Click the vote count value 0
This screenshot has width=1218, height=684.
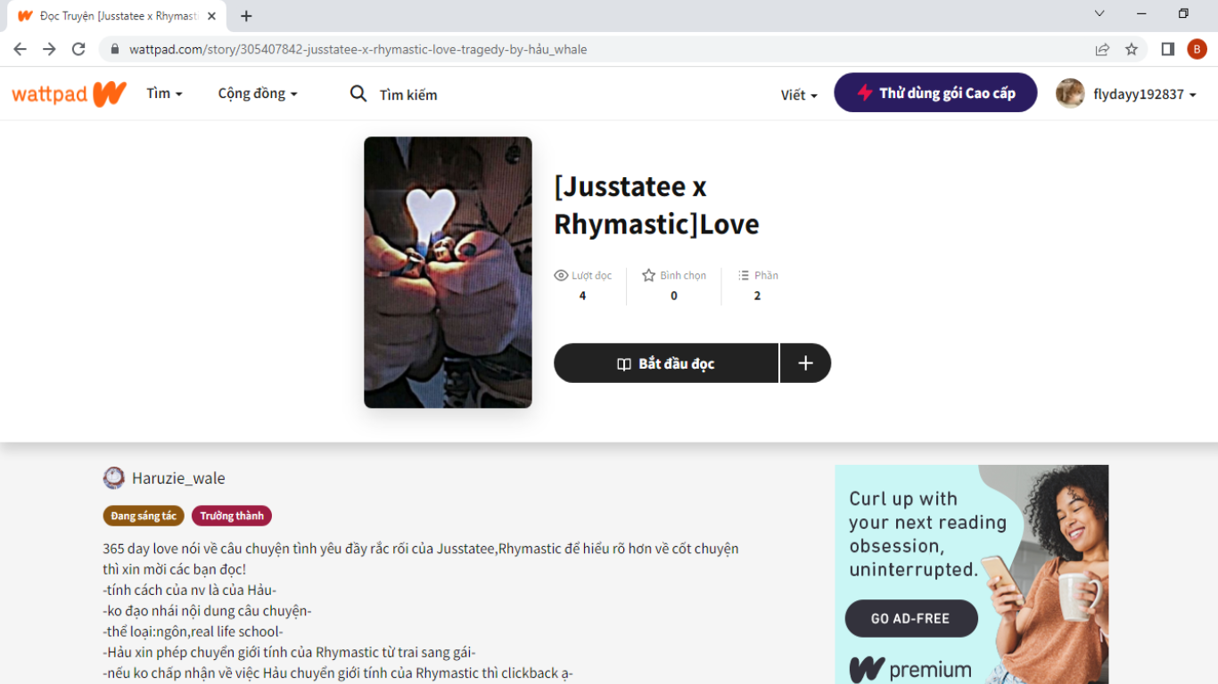pyautogui.click(x=674, y=296)
